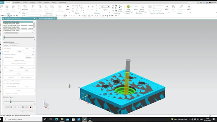
Task: Open the Entire Assembly scope dropdown
Action: click(50, 16)
